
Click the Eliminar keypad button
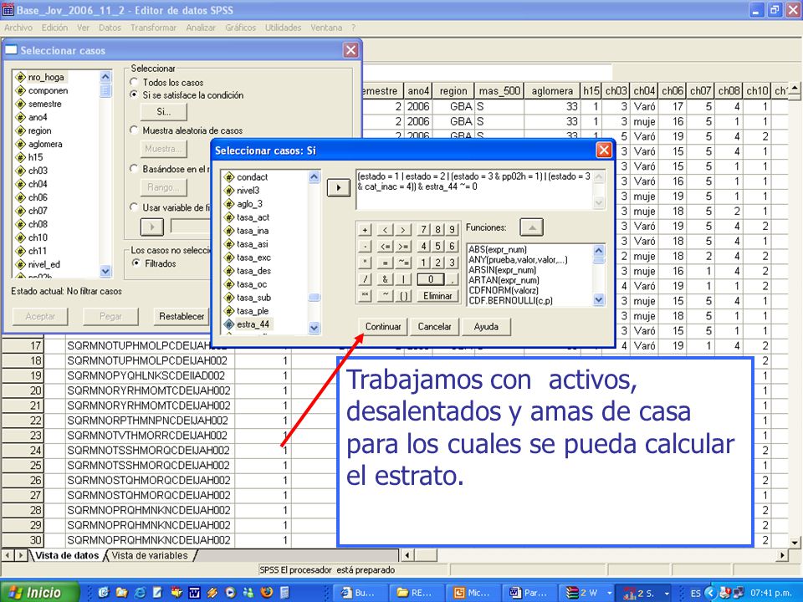(437, 296)
